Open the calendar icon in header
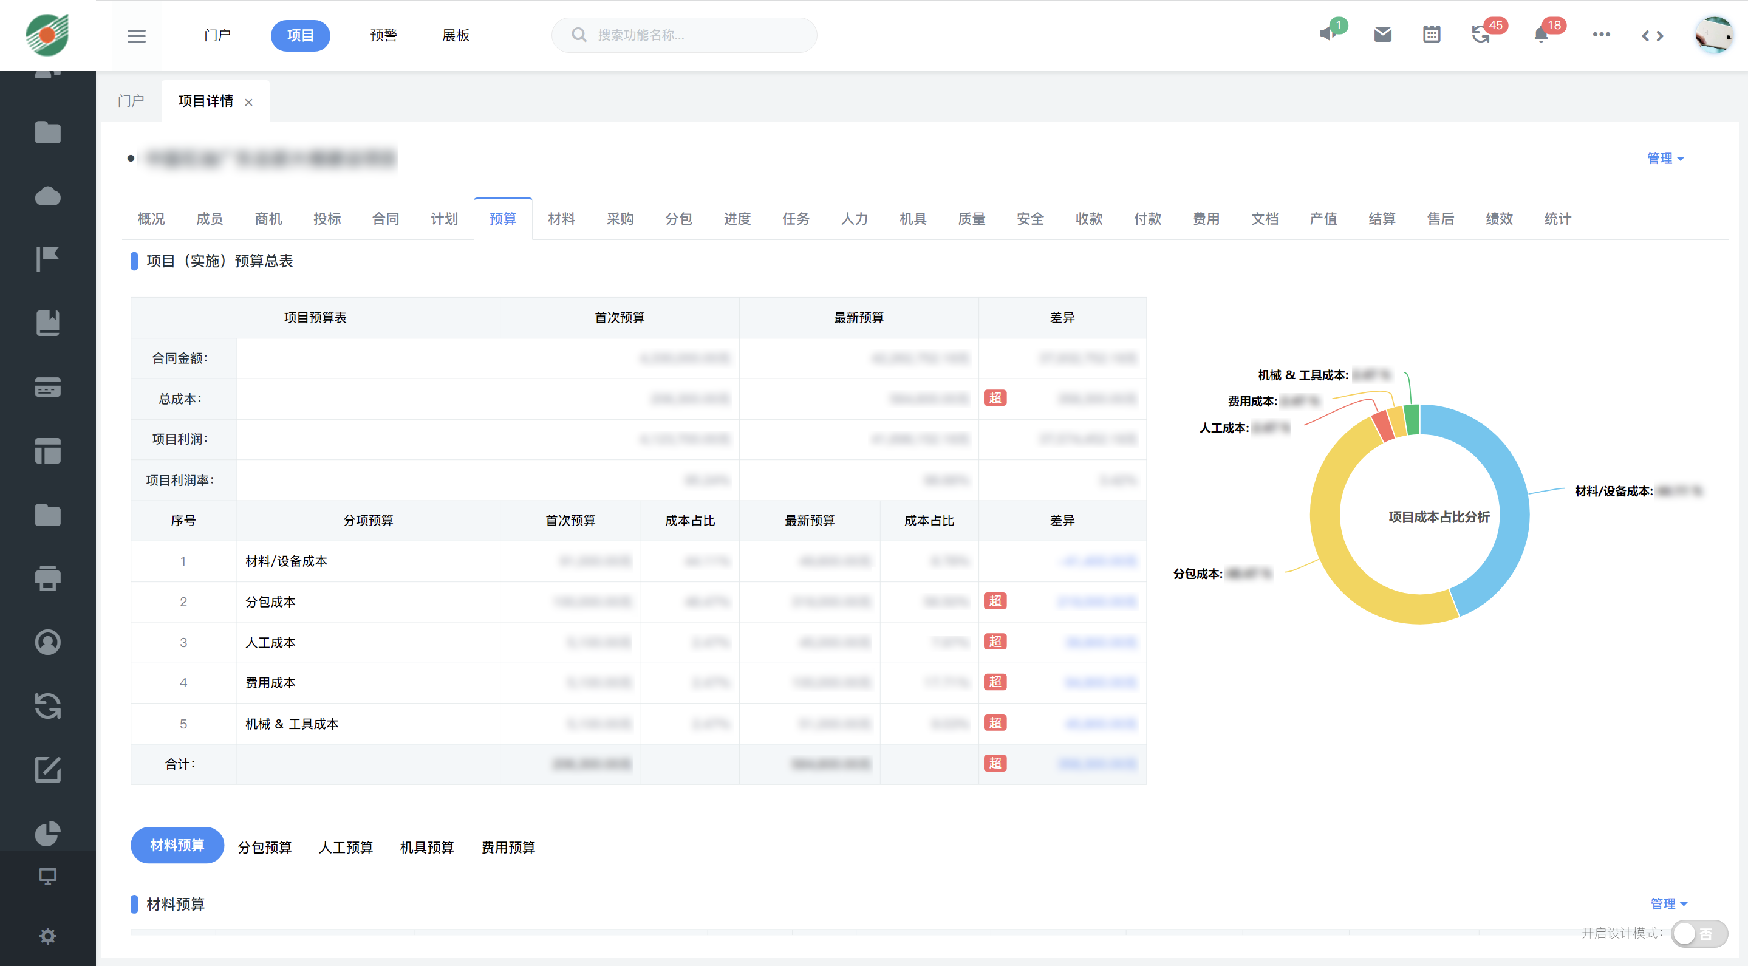The width and height of the screenshot is (1748, 966). [1431, 35]
